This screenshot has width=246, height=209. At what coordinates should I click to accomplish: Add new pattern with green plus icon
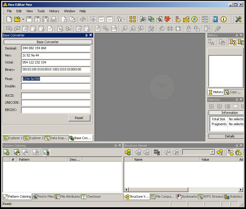click(6, 152)
